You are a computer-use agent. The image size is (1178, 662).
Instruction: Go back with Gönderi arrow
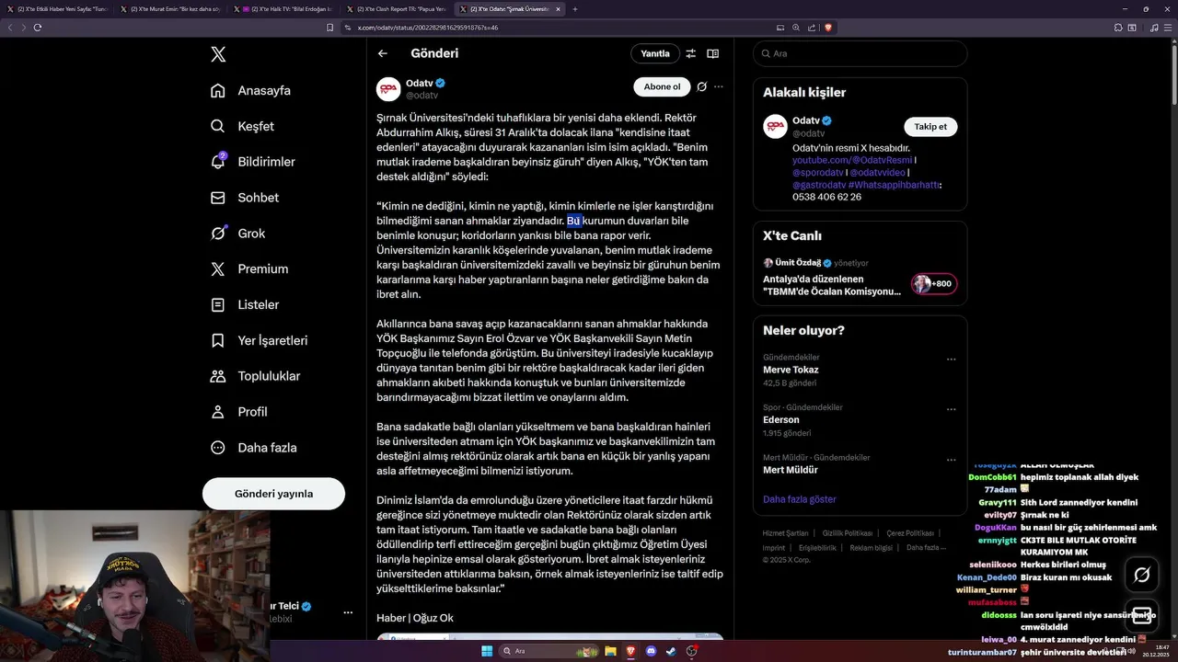[383, 53]
